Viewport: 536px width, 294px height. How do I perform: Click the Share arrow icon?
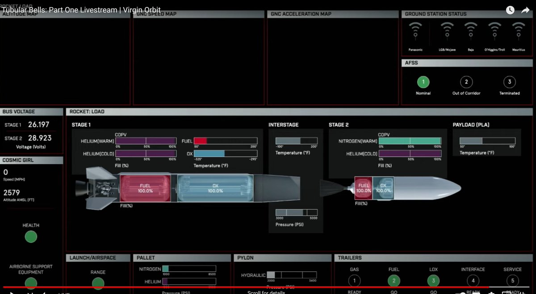(x=525, y=10)
